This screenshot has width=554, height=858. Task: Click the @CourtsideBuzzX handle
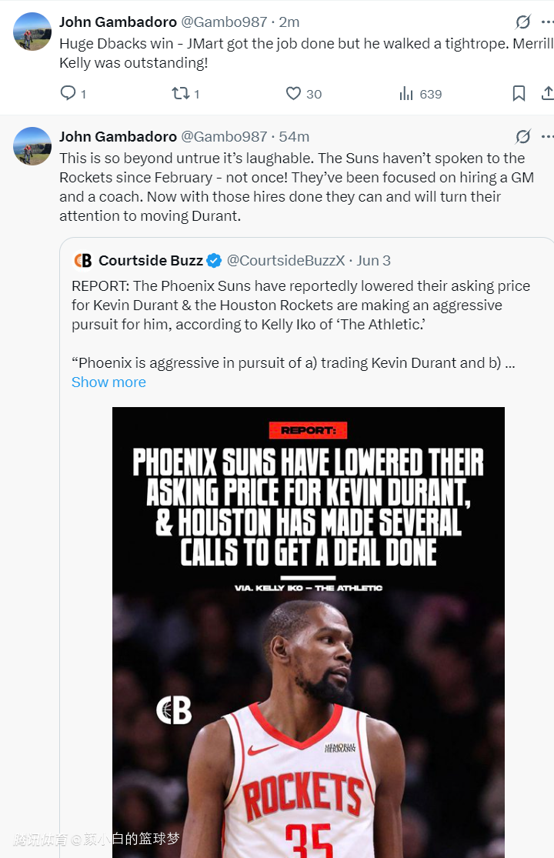[x=285, y=261]
